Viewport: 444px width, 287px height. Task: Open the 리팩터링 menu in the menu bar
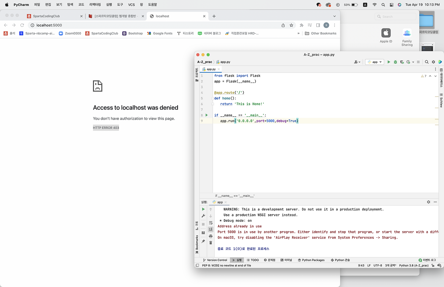[94, 5]
